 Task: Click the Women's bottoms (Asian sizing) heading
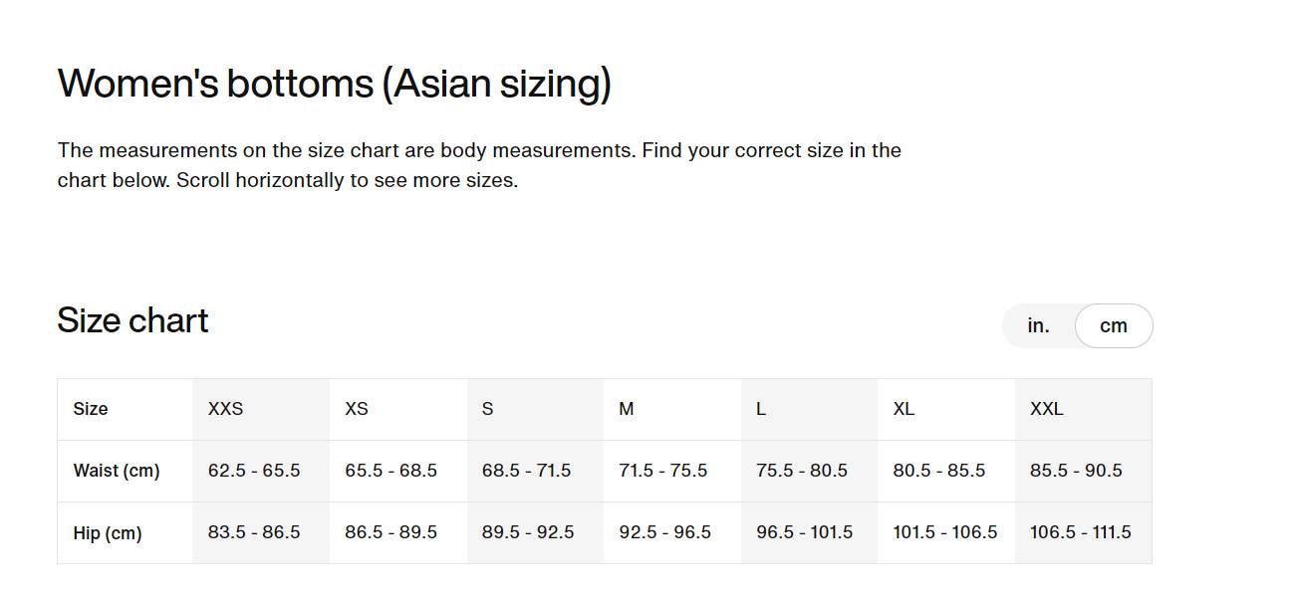(335, 84)
